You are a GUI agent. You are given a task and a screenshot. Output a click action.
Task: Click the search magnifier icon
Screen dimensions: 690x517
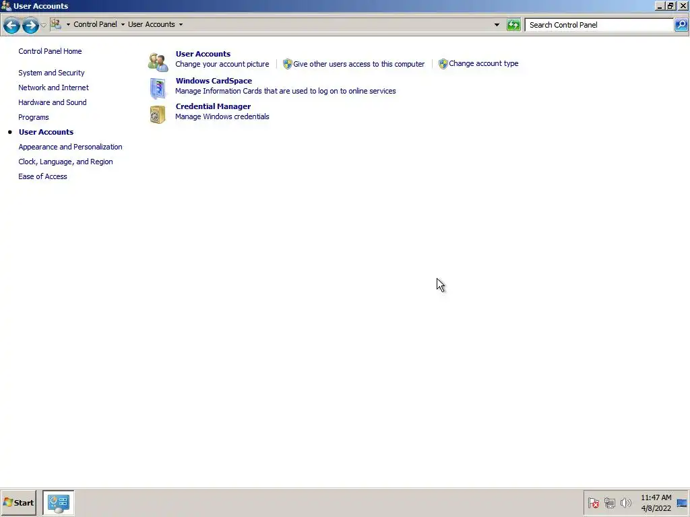(681, 25)
